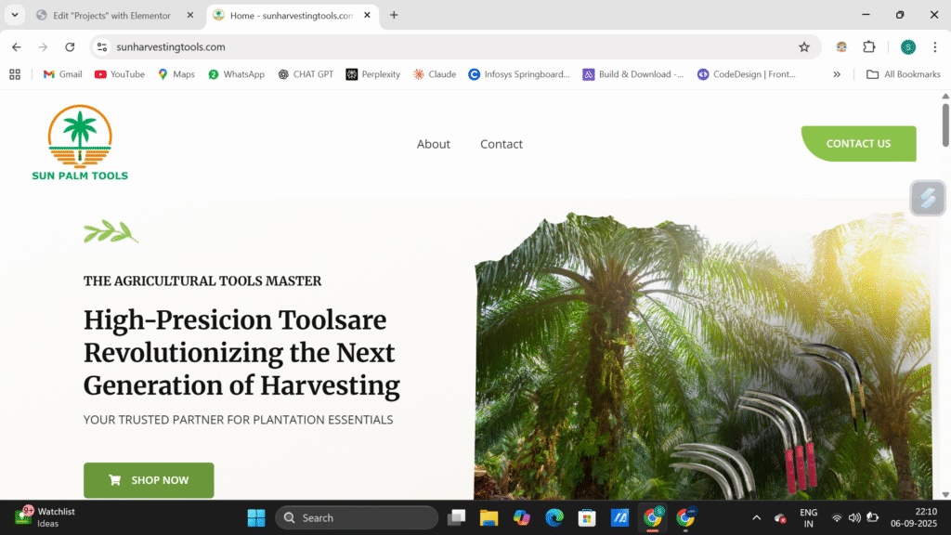The width and height of the screenshot is (951, 535).
Task: Open the Chrome profile avatar
Action: [x=908, y=47]
